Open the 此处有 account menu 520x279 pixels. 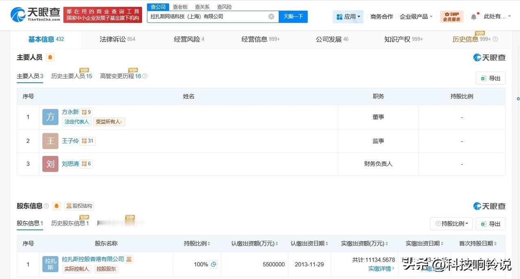pos(497,17)
